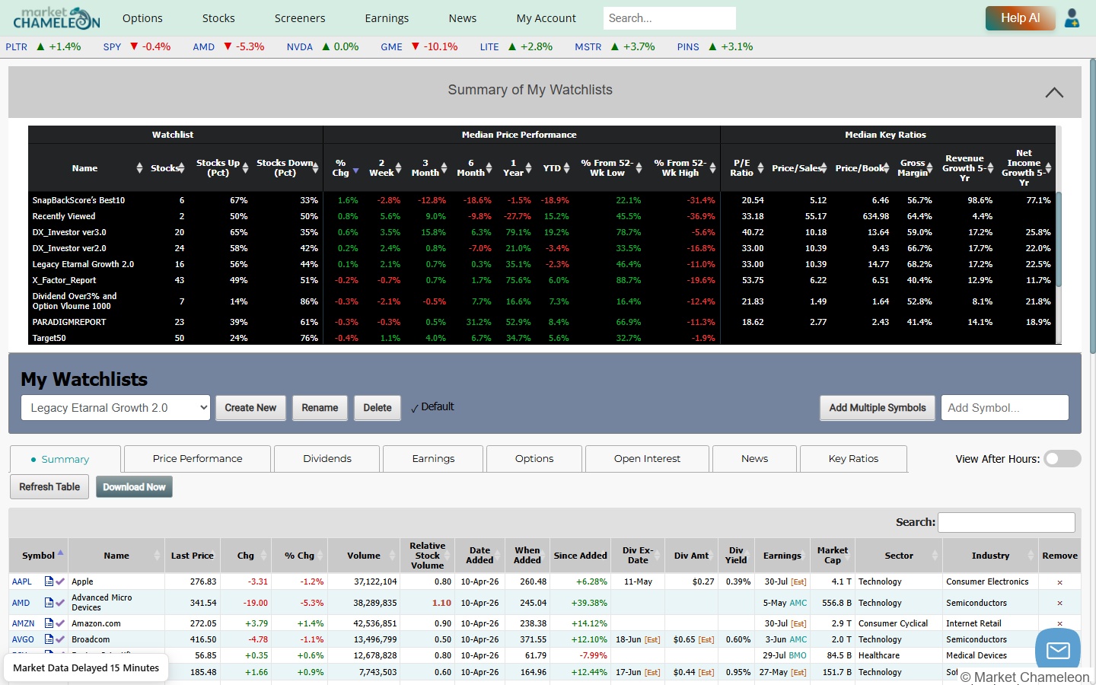This screenshot has width=1096, height=685.
Task: Sort summary by % From 52-Wk High
Action: (x=712, y=168)
